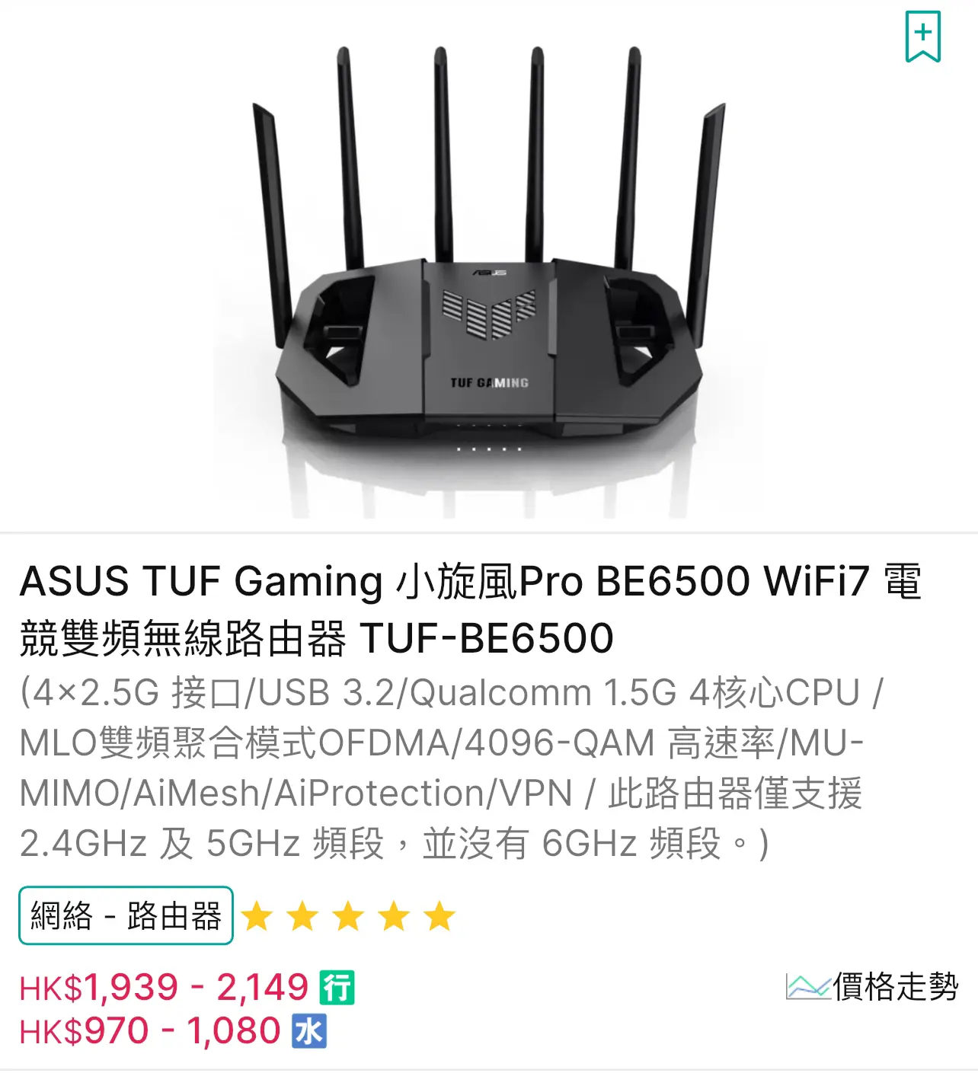Tap the TUF GAMING label on router image
The height and width of the screenshot is (1073, 978).
[x=489, y=382]
